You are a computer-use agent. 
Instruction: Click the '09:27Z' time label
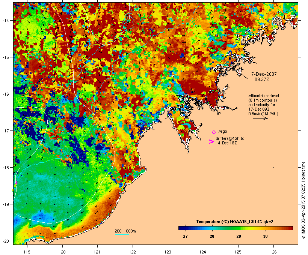[x=262, y=79]
